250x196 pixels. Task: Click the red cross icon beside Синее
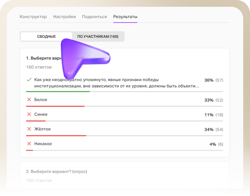tap(29, 114)
